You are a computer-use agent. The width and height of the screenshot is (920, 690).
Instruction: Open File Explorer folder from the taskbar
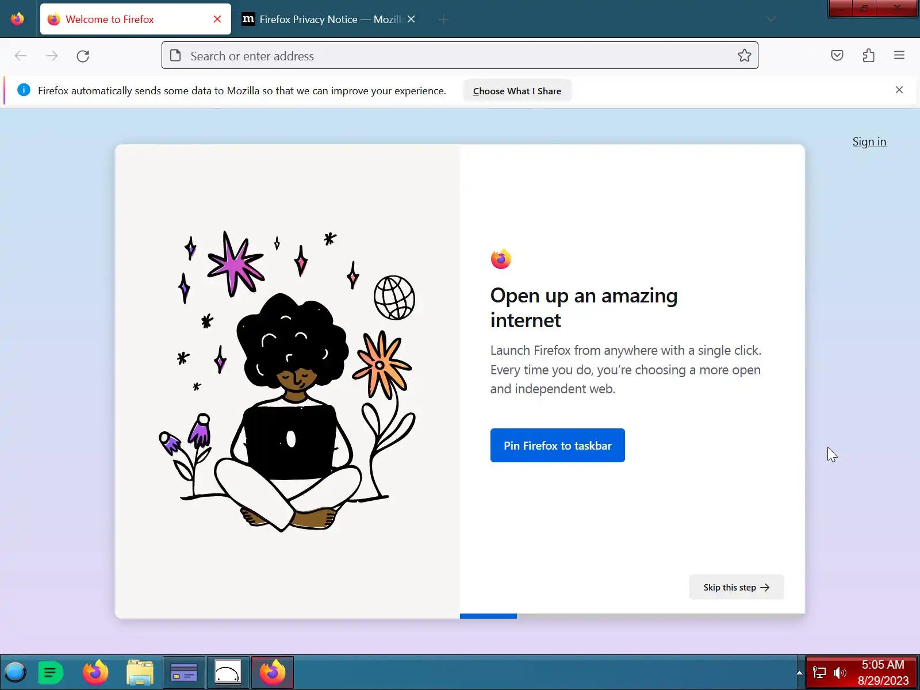click(140, 672)
